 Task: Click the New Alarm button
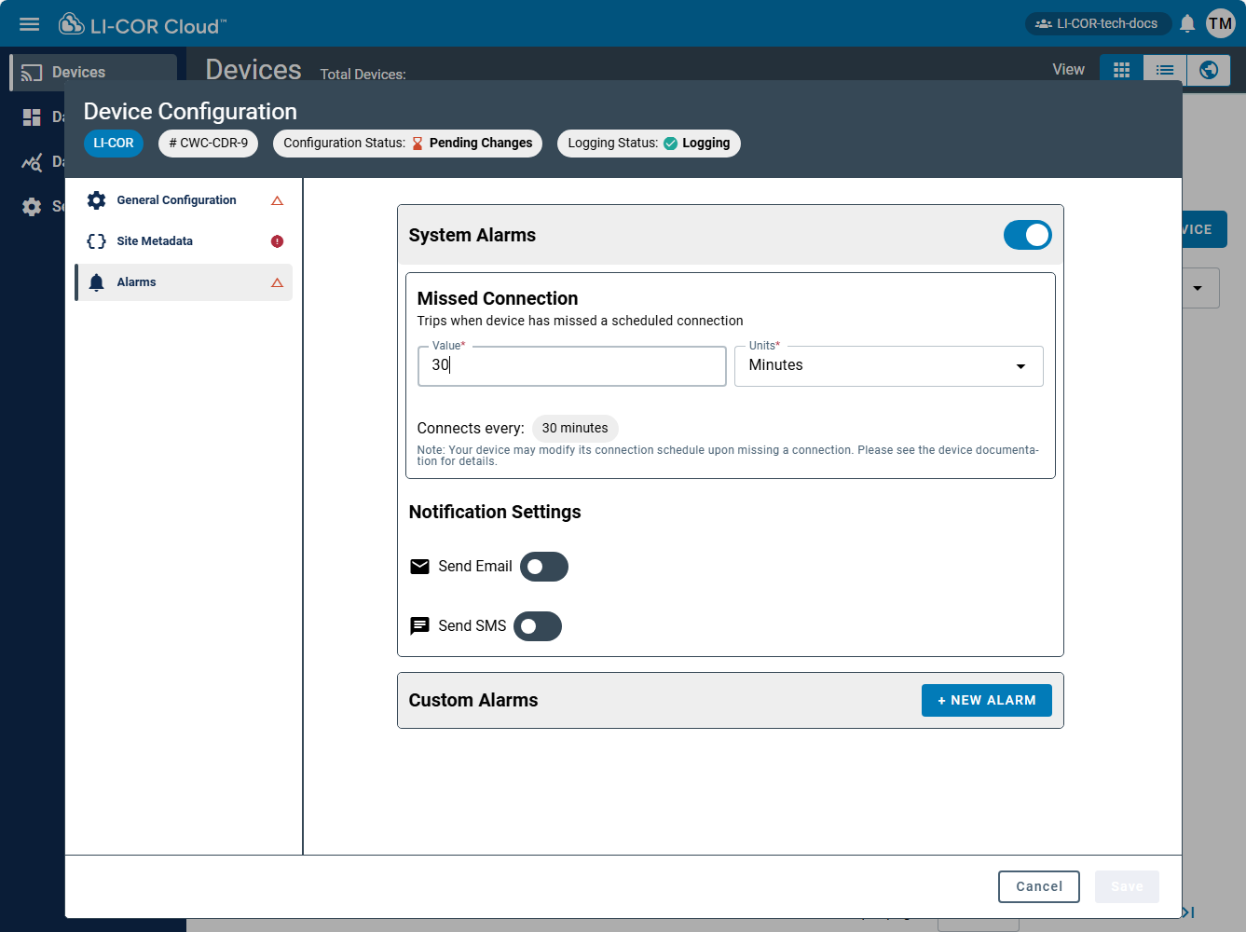coord(986,701)
